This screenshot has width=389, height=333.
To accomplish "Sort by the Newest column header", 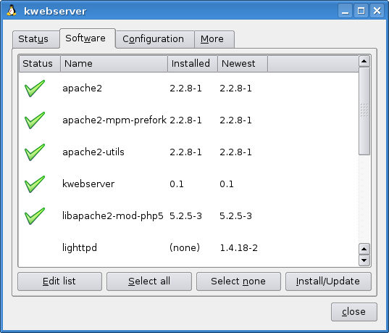I will [x=243, y=64].
